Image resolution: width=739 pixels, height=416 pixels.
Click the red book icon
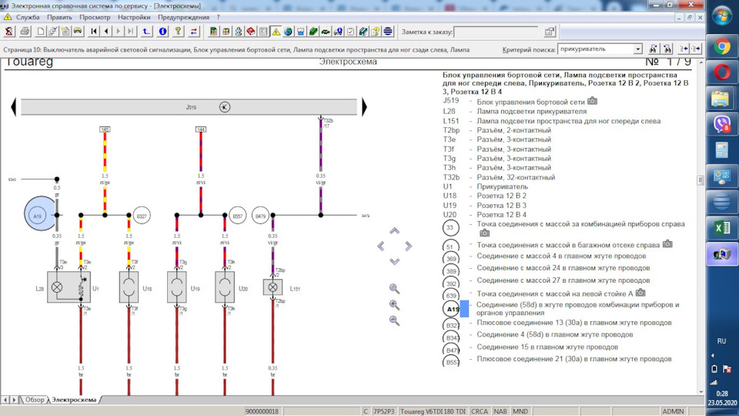(x=251, y=32)
